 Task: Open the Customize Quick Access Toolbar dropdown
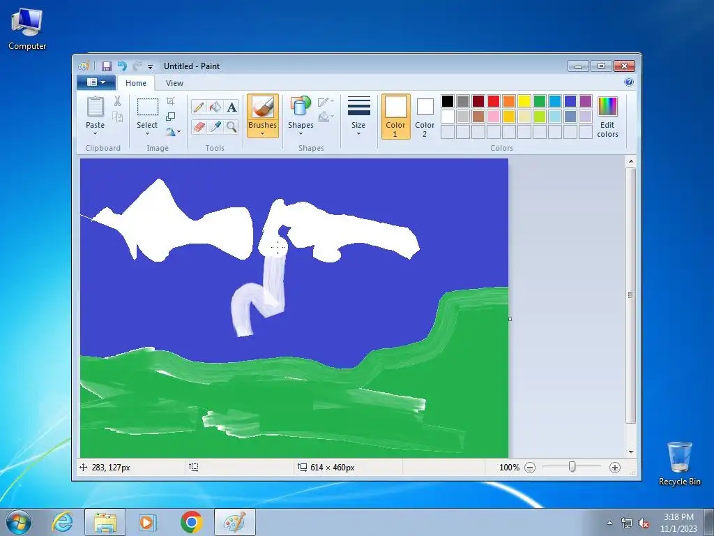coord(151,66)
